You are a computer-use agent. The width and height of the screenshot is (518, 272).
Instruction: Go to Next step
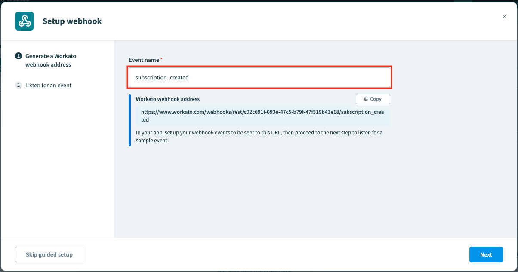(486, 254)
